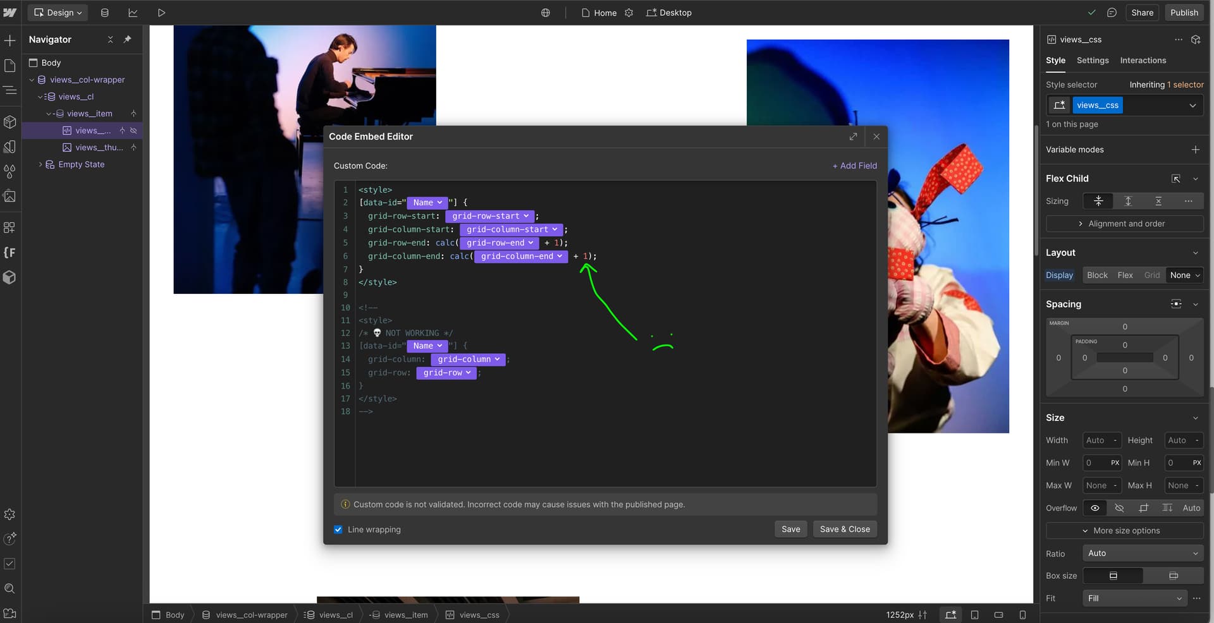Open the Design mode dropdown

click(x=58, y=13)
